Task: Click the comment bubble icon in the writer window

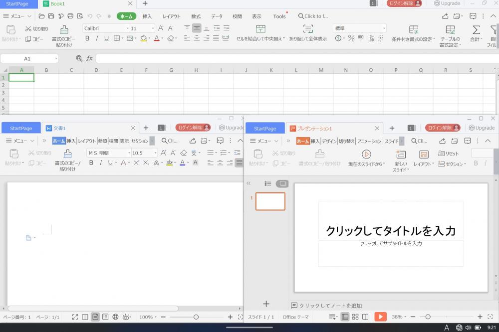Action: pyautogui.click(x=220, y=141)
